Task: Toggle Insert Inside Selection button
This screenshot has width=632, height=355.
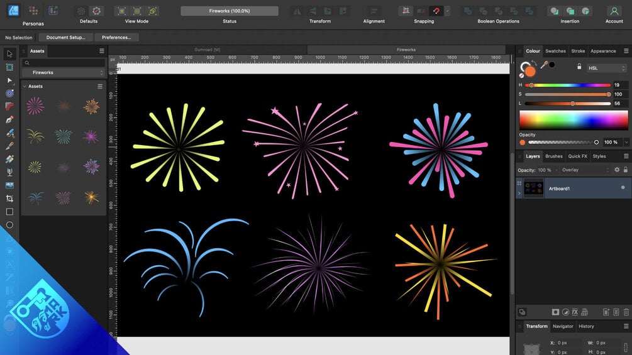Action: (585, 11)
